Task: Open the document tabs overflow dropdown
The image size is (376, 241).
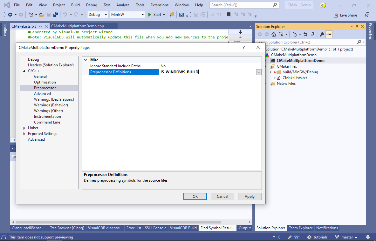Action: coord(250,26)
